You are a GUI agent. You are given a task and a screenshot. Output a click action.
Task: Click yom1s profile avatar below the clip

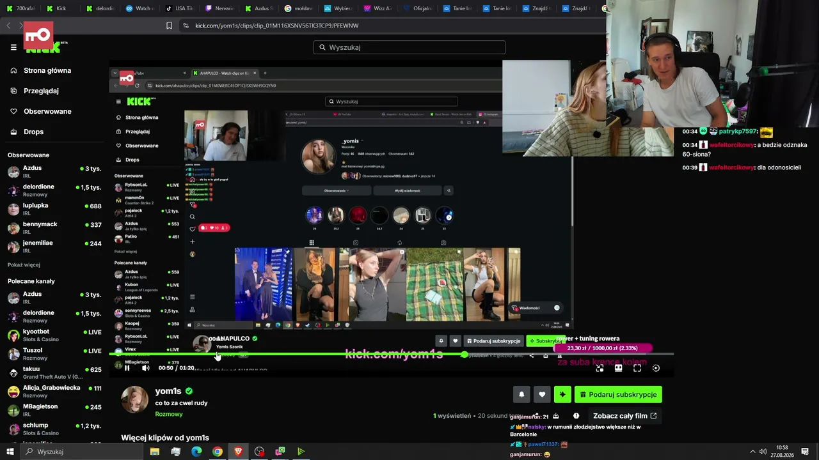pos(134,399)
